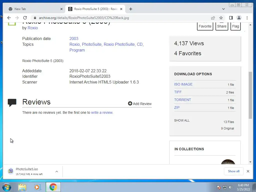Close the New Tab tab
The width and height of the screenshot is (256, 192).
click(61, 9)
